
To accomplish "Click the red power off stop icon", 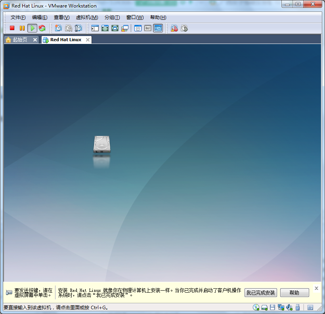I will pyautogui.click(x=12, y=28).
